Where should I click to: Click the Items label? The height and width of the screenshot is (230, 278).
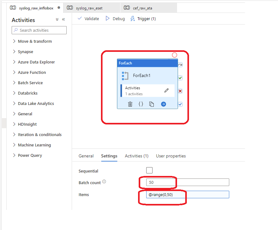pos(84,194)
